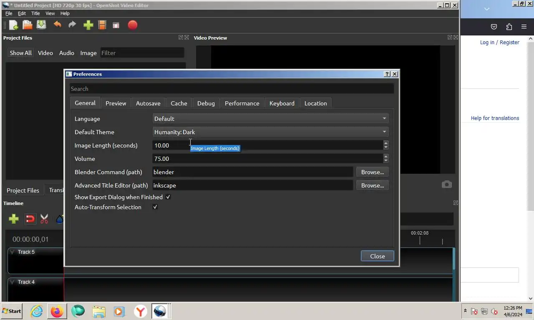Open the Language dropdown
This screenshot has width=534, height=320.
point(270,119)
